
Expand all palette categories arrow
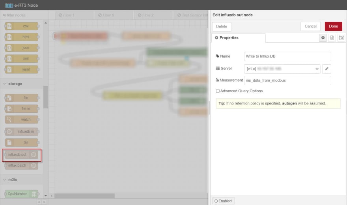tap(44, 202)
